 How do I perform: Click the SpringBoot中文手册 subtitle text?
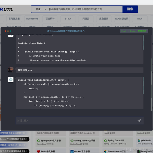(x=45, y=144)
